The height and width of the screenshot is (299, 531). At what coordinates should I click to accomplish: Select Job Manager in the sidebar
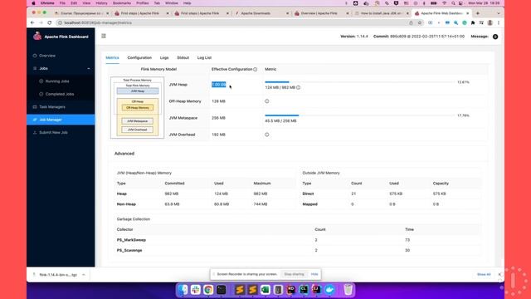[x=61, y=120]
